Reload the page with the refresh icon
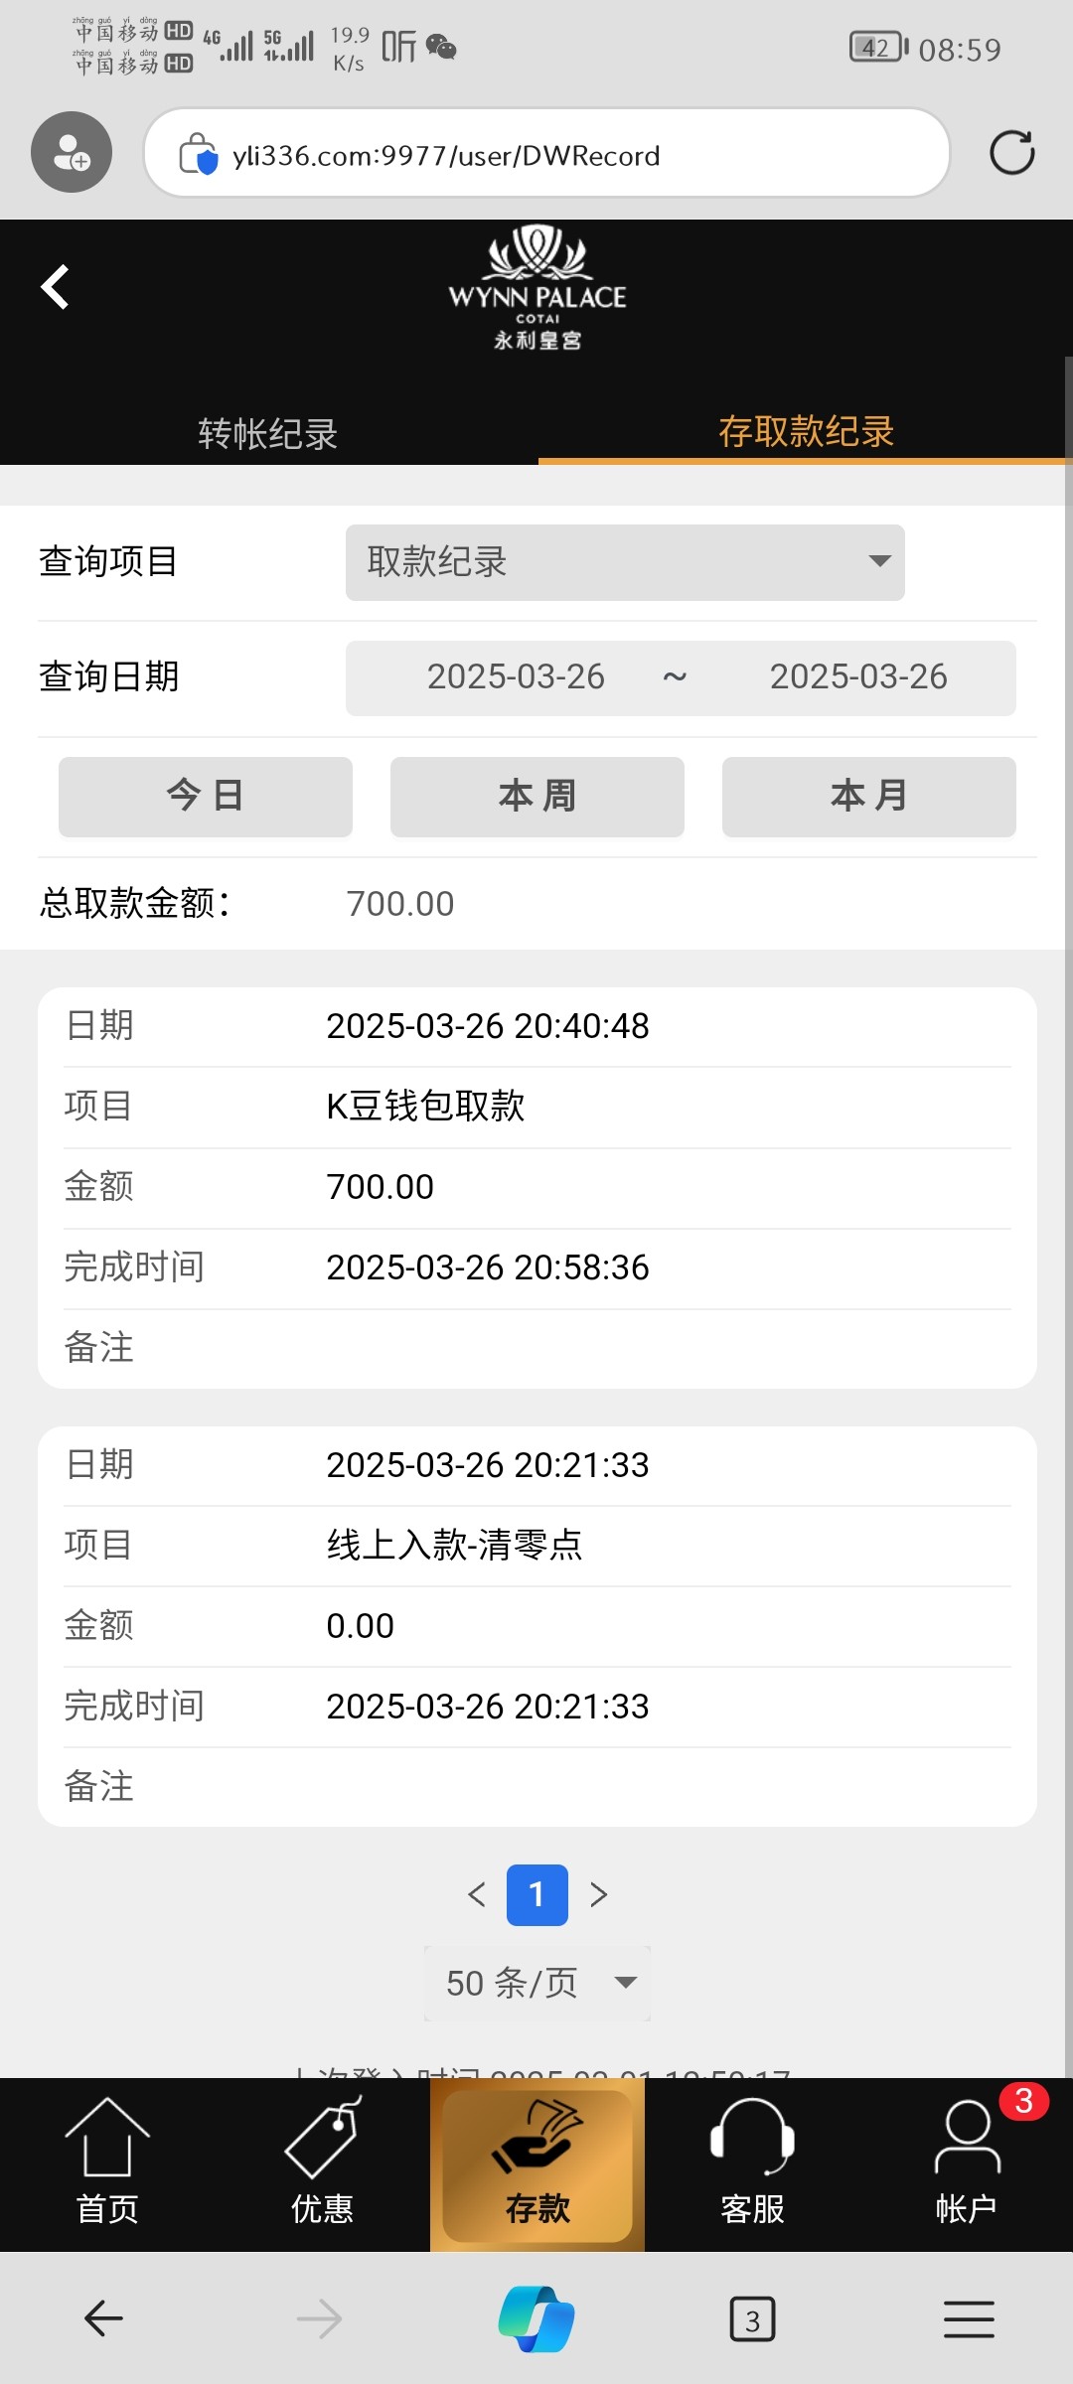This screenshot has width=1073, height=2384. click(x=1011, y=153)
